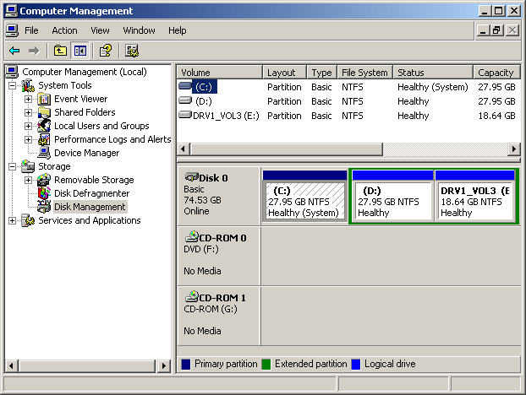
Task: Sort by the Volume column header
Action: tap(220, 73)
